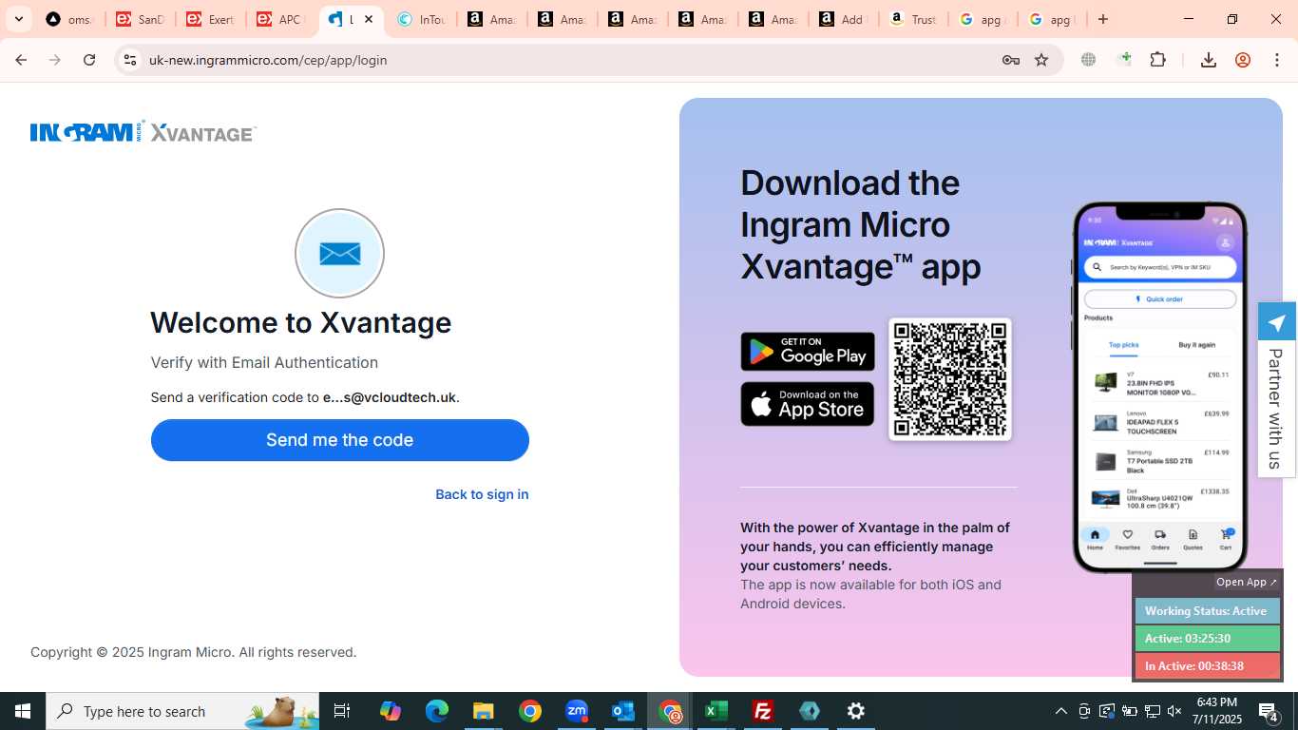
Task: Open the Chrome three-dot menu
Action: click(x=1276, y=60)
